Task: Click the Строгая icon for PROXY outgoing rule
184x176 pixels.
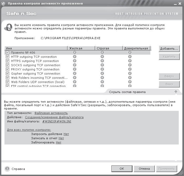Action: (102, 69)
